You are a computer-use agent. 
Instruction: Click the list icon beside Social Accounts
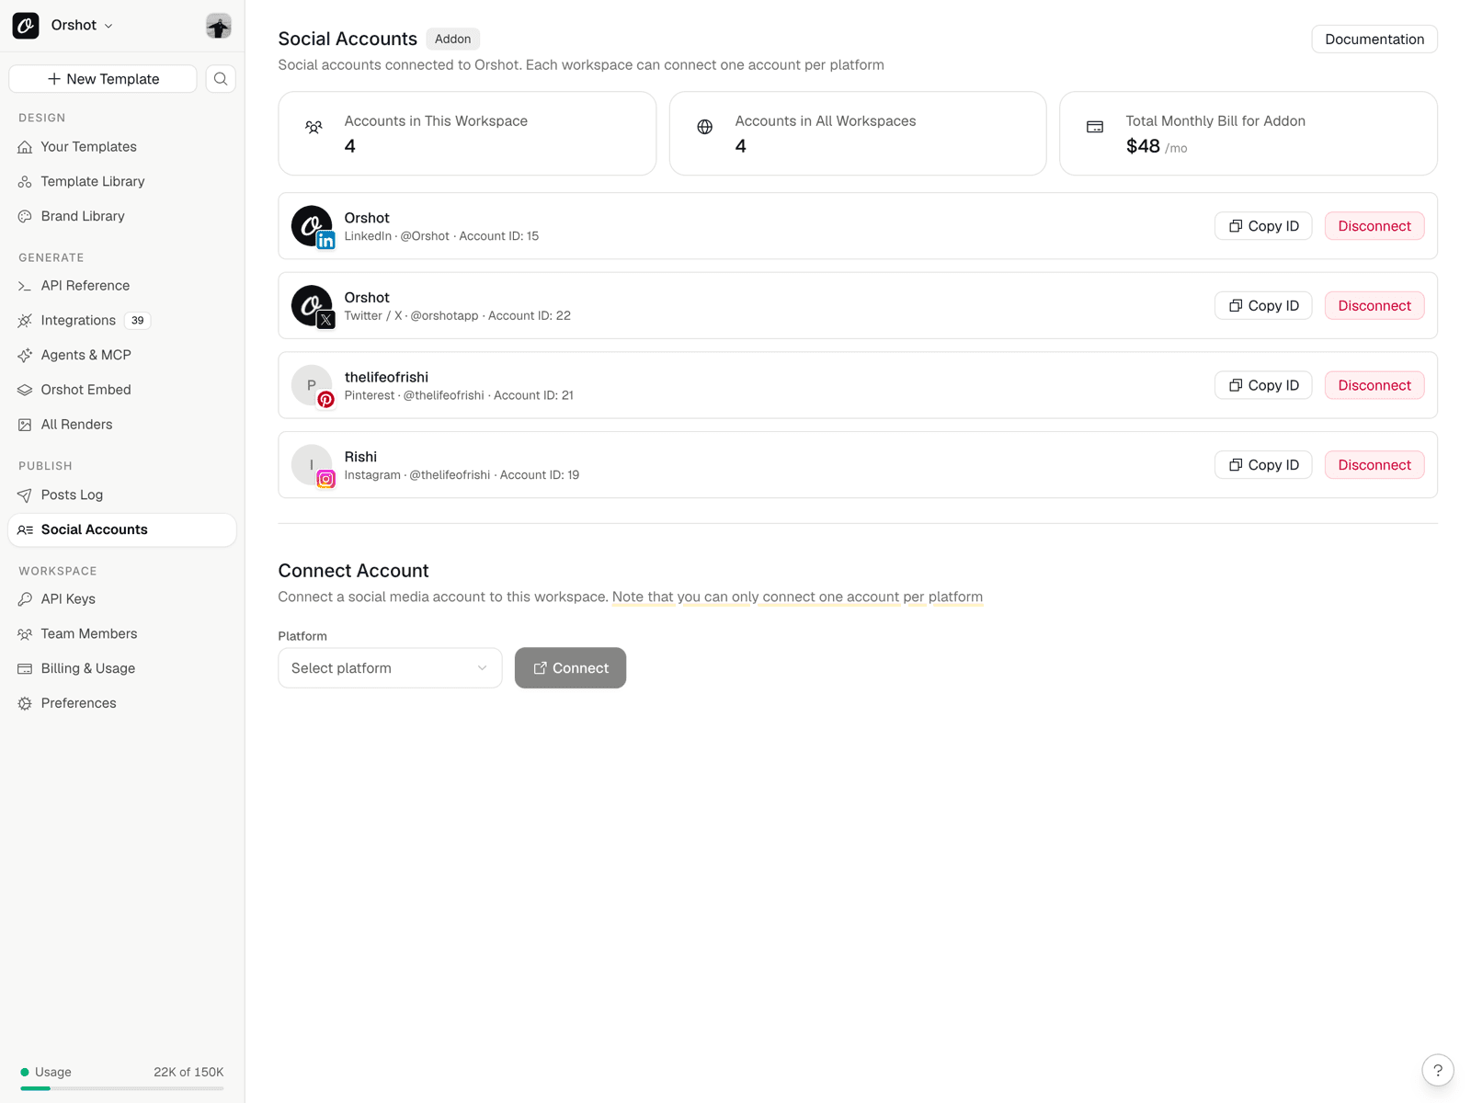point(25,530)
